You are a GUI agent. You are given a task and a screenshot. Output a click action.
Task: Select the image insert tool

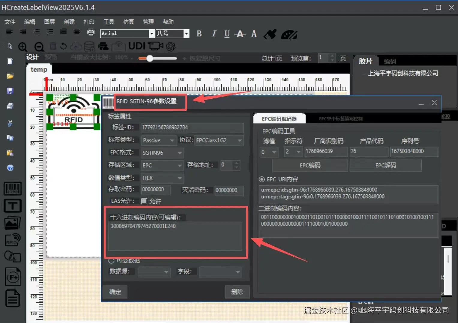12,223
